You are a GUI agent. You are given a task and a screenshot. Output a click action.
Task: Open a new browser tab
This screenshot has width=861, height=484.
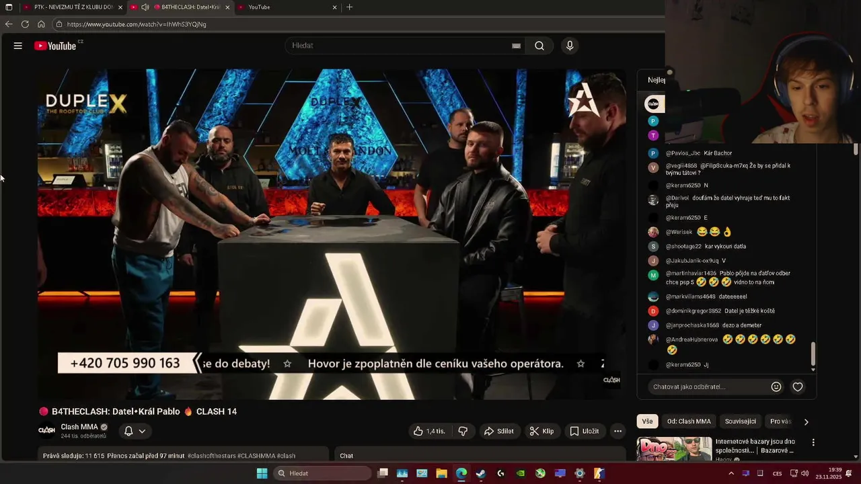[x=349, y=7]
